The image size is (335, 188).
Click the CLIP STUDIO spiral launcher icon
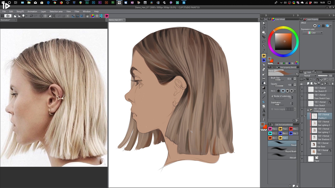point(8,16)
